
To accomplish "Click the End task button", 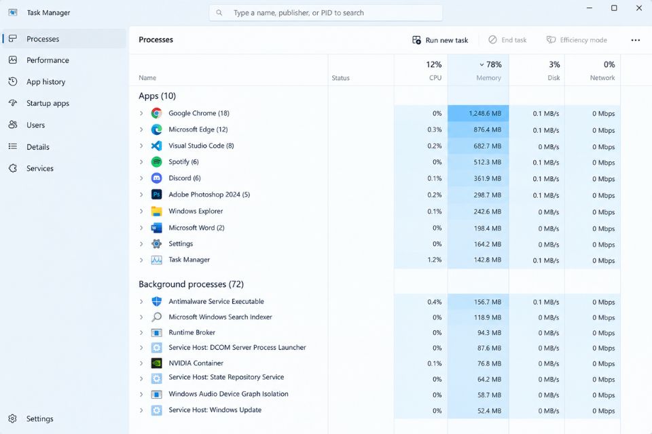I will point(507,40).
